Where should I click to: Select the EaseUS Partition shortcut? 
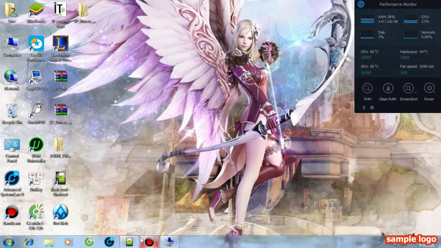point(36,49)
